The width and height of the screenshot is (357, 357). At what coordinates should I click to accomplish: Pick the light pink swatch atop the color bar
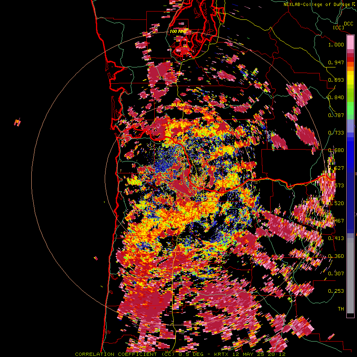point(350,42)
